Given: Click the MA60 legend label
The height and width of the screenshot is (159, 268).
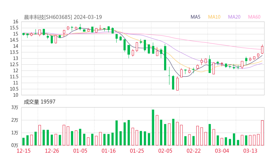Looking at the screenshot, I should pyautogui.click(x=254, y=17).
